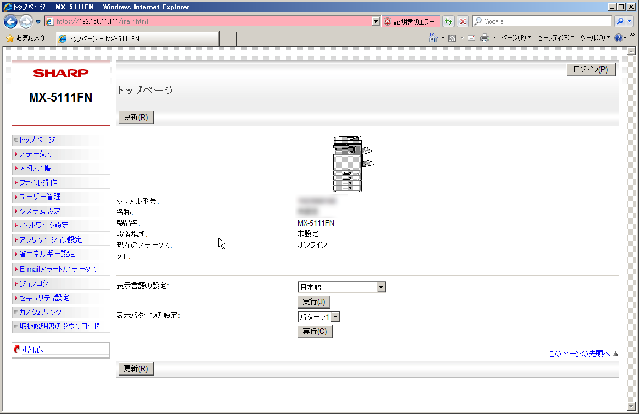The width and height of the screenshot is (639, 414).
Task: Select the トップページ - MX-5111FN browser tab
Action: tap(138, 39)
